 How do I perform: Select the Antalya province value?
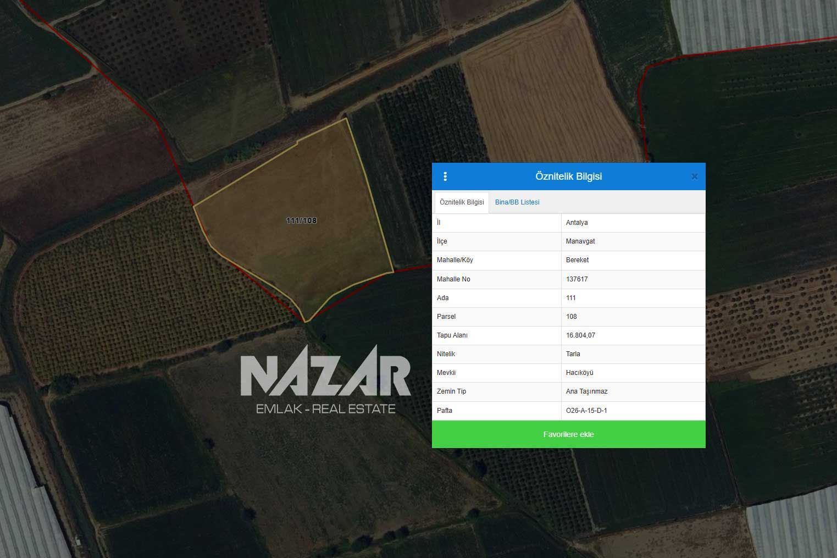[577, 223]
